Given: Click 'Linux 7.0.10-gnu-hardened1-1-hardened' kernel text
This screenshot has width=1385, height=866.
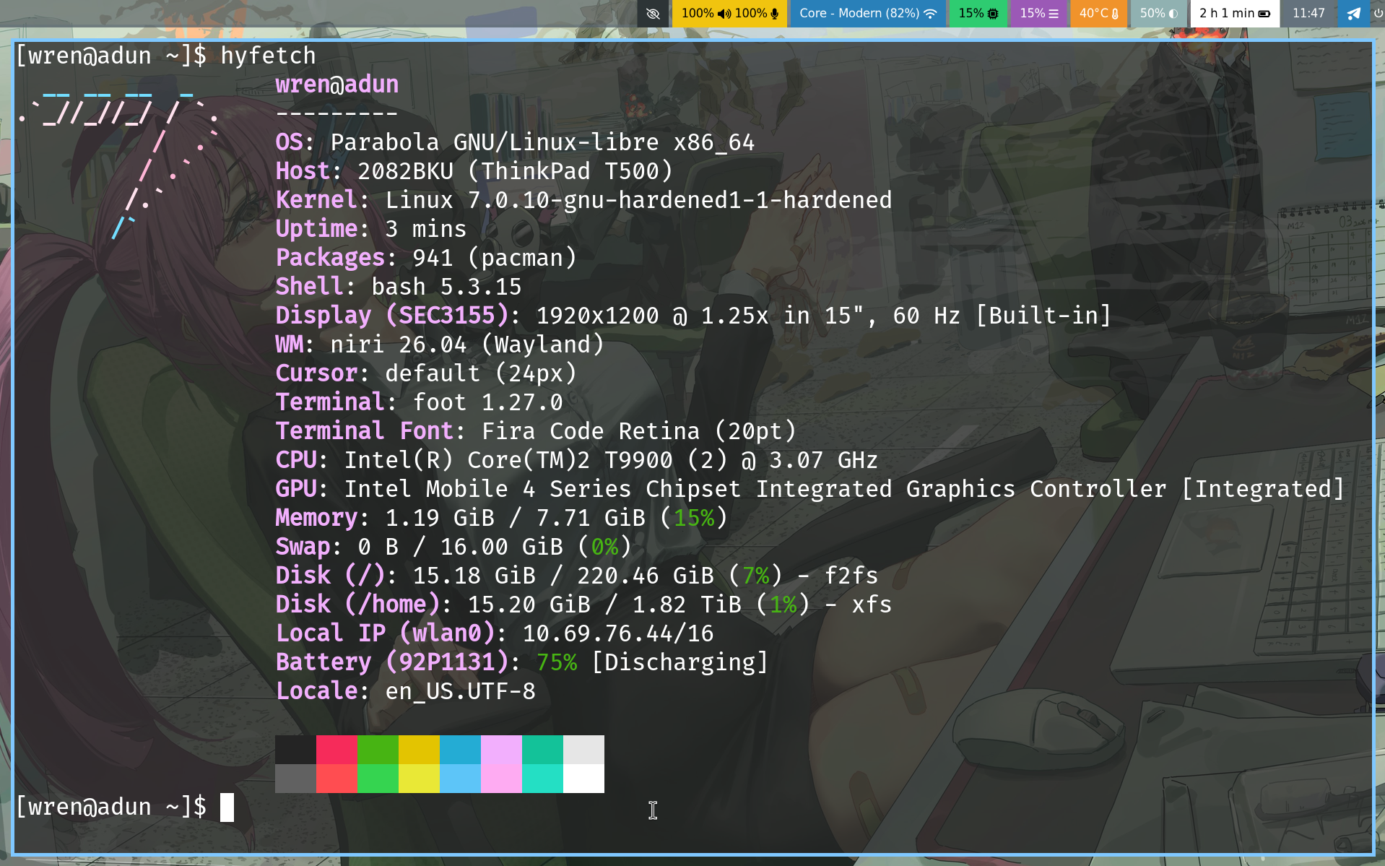Looking at the screenshot, I should click(x=638, y=200).
